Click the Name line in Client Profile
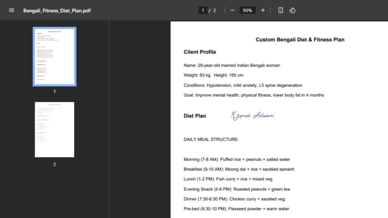Image resolution: width=388 pixels, height=218 pixels. [232, 65]
